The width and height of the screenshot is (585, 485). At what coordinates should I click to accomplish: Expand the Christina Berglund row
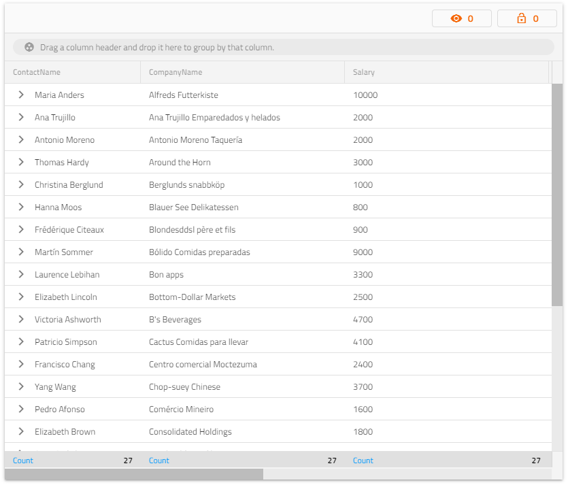coord(20,184)
